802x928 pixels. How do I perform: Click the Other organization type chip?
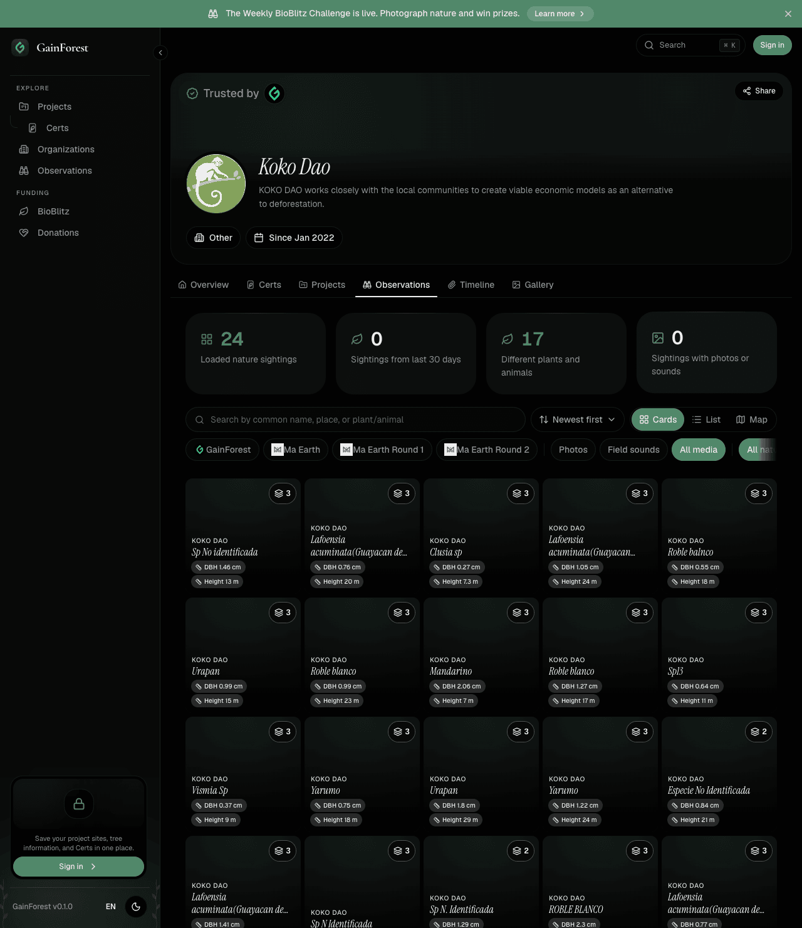(213, 238)
